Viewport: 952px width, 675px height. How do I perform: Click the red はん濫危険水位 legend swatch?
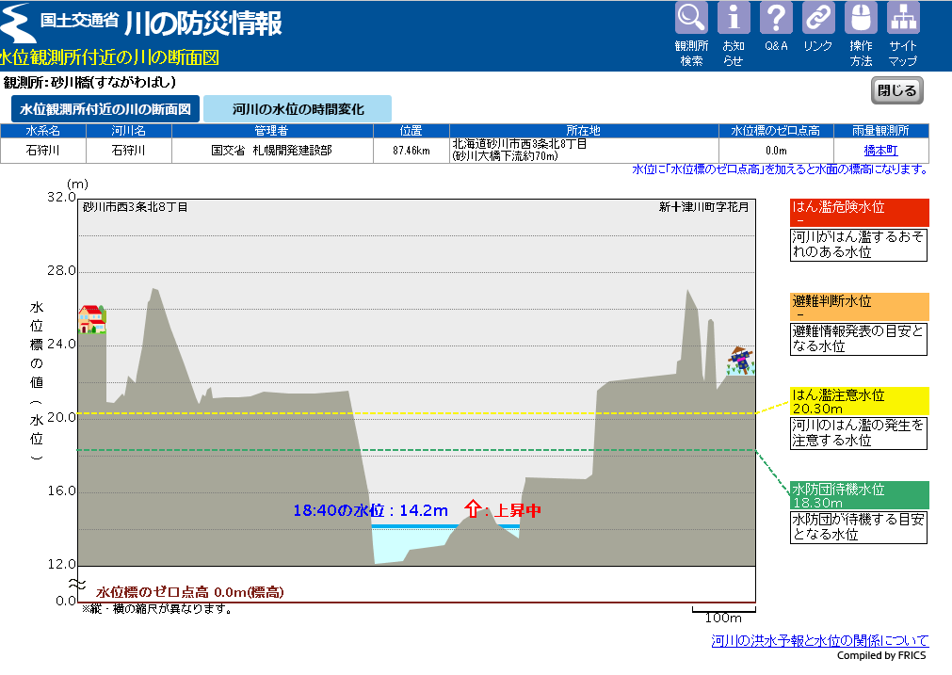click(859, 213)
